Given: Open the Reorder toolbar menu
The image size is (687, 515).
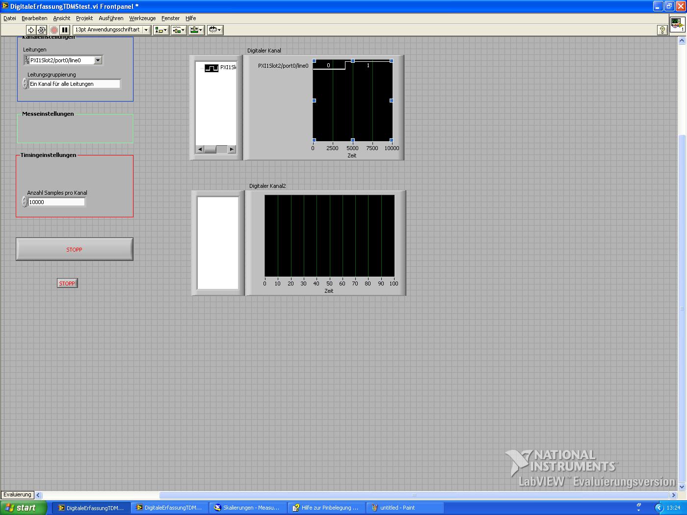Looking at the screenshot, I should pos(215,30).
